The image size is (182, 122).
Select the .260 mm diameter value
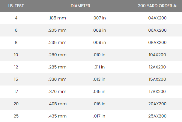pos(57,55)
